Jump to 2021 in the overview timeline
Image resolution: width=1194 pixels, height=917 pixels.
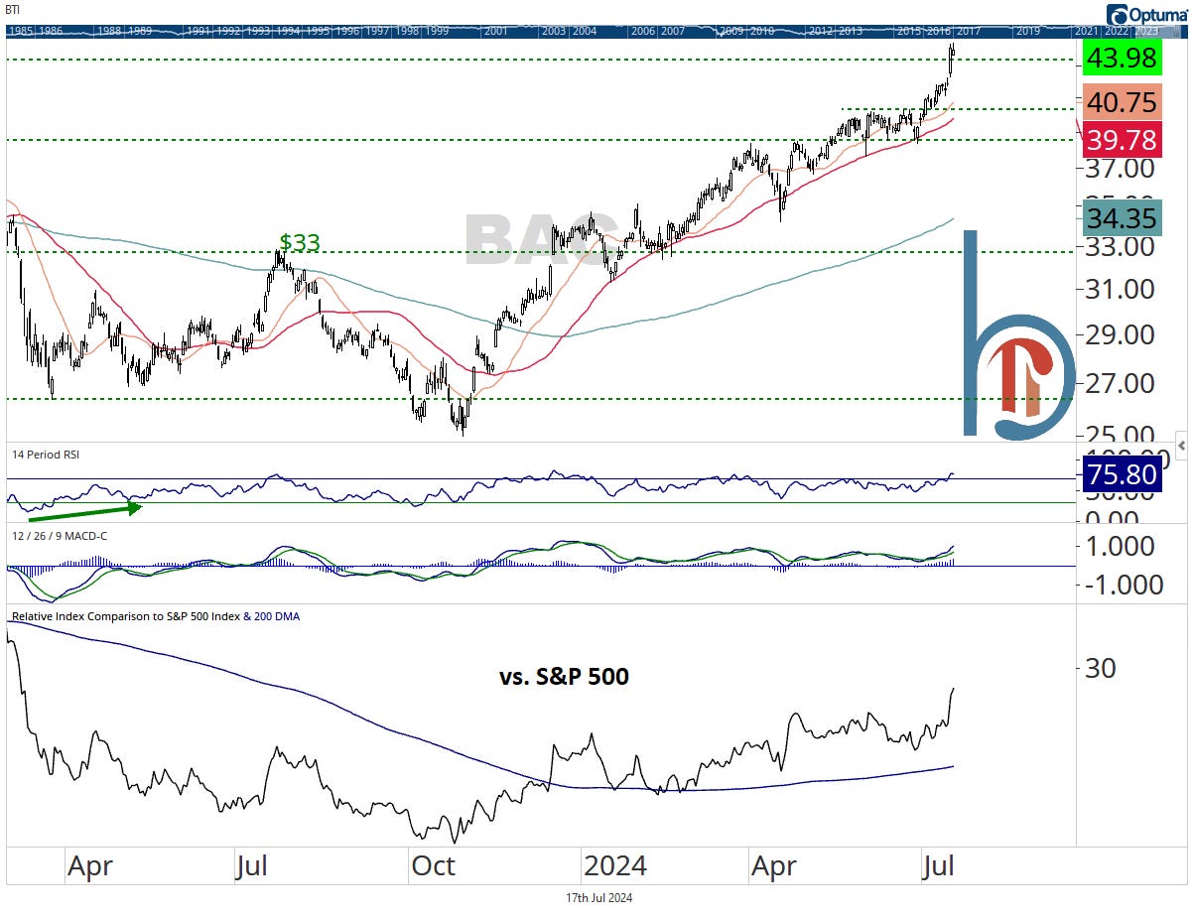1087,31
